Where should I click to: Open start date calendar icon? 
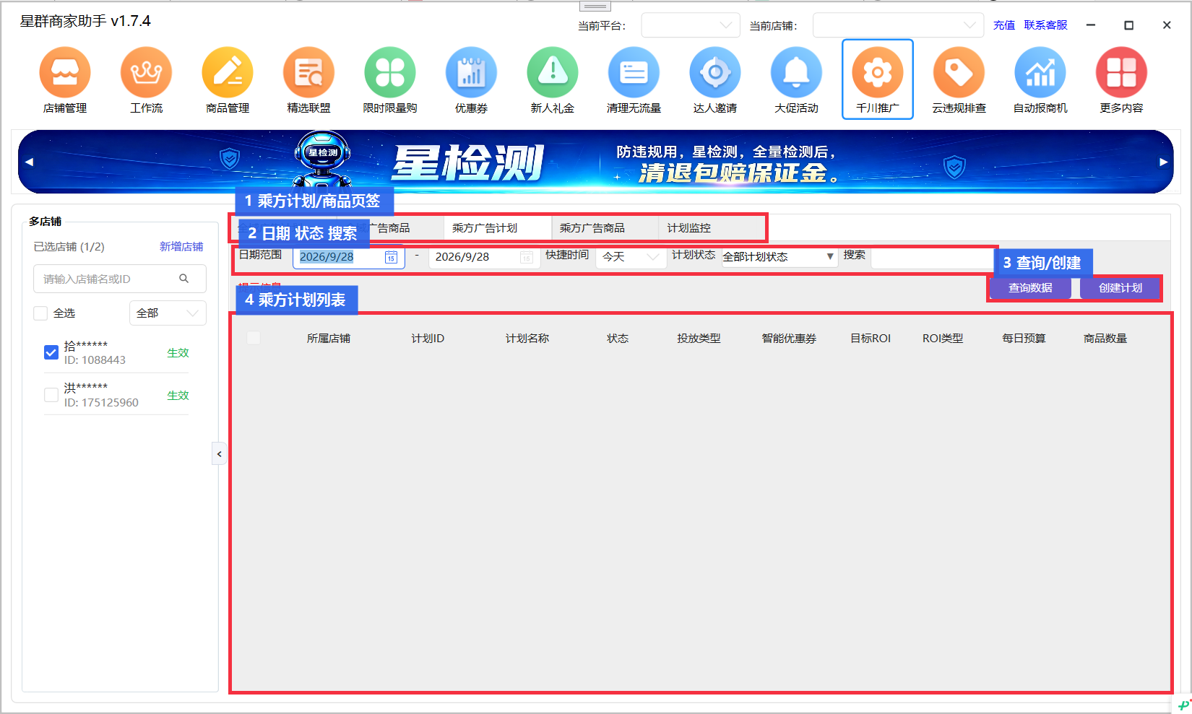coord(391,258)
